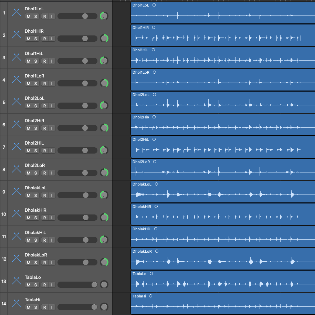Click the pan knob on Dhol1LoL track

104,16
